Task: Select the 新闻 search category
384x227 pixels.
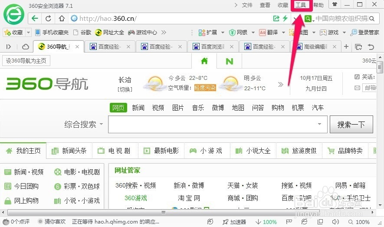Action: click(x=138, y=108)
